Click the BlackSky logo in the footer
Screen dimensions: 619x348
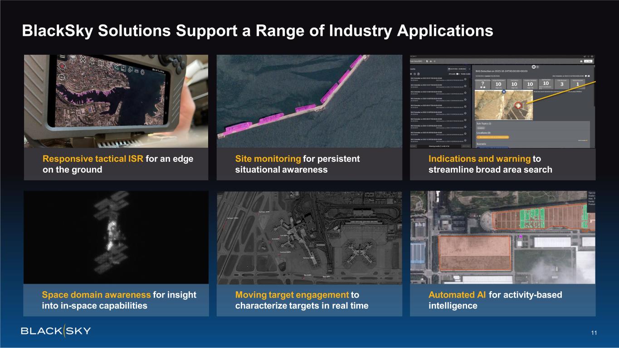click(56, 331)
